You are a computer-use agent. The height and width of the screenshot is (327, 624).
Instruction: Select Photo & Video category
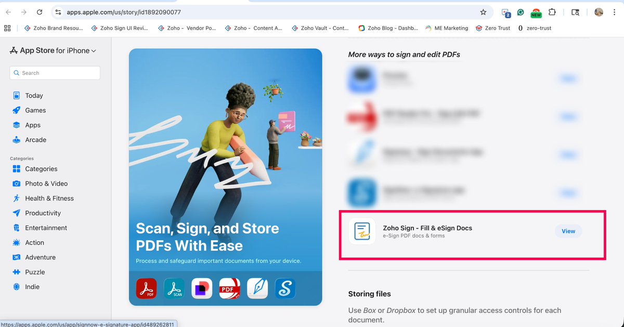click(40, 184)
